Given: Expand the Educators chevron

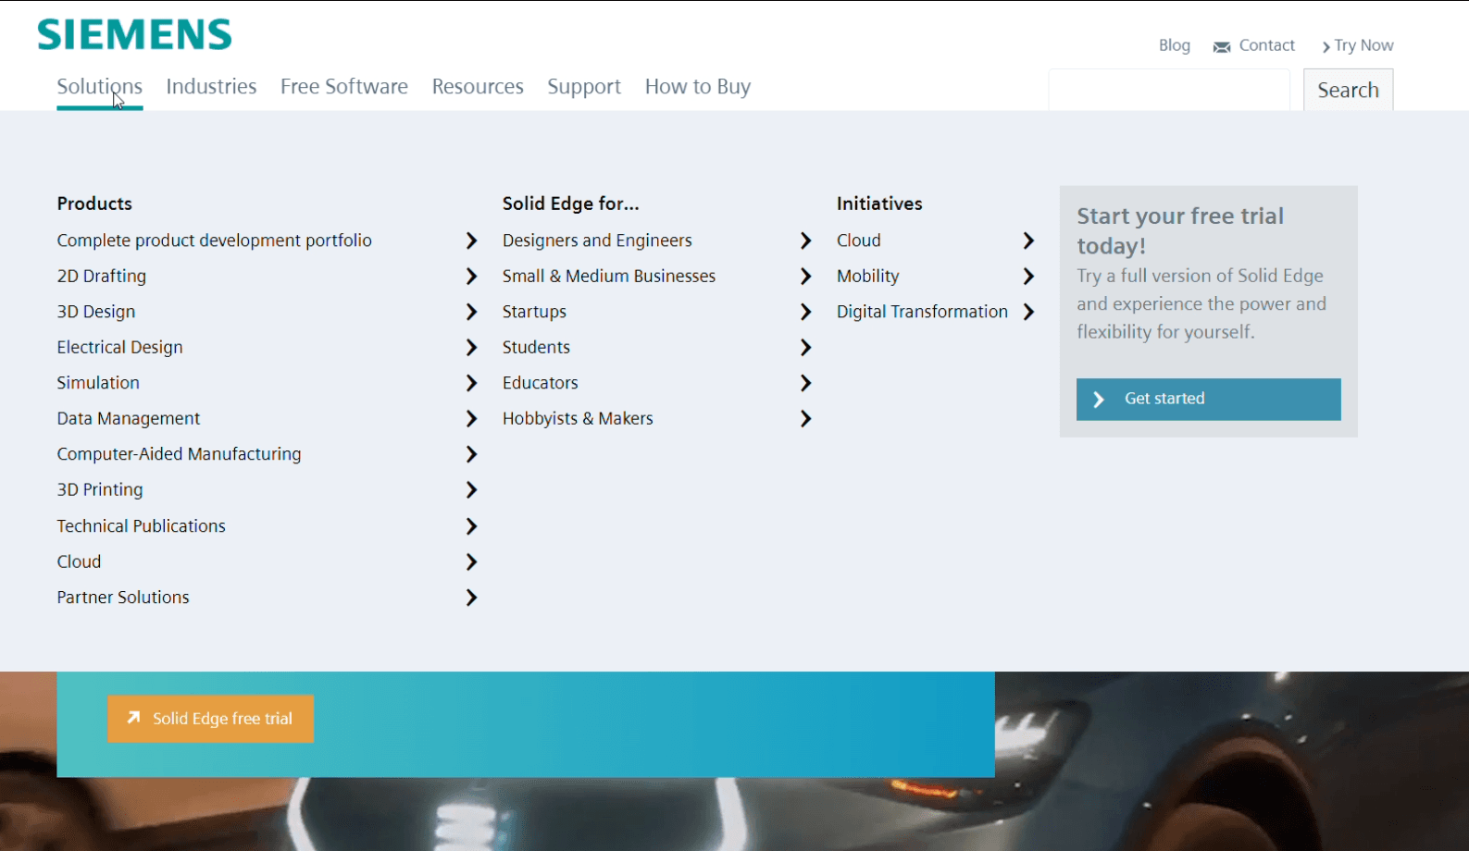Looking at the screenshot, I should point(805,383).
